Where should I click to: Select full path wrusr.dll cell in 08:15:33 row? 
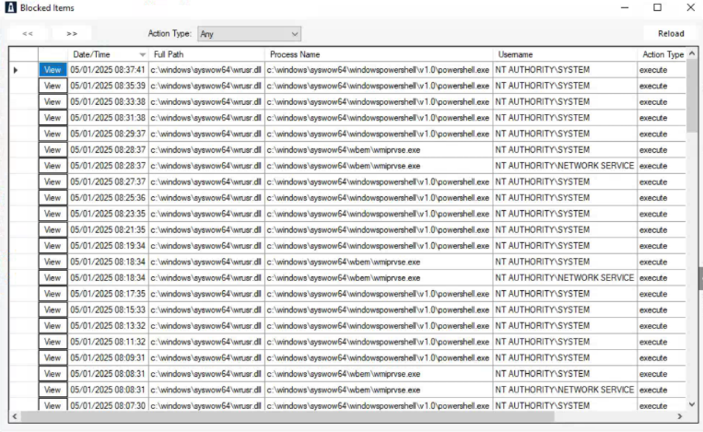(206, 309)
